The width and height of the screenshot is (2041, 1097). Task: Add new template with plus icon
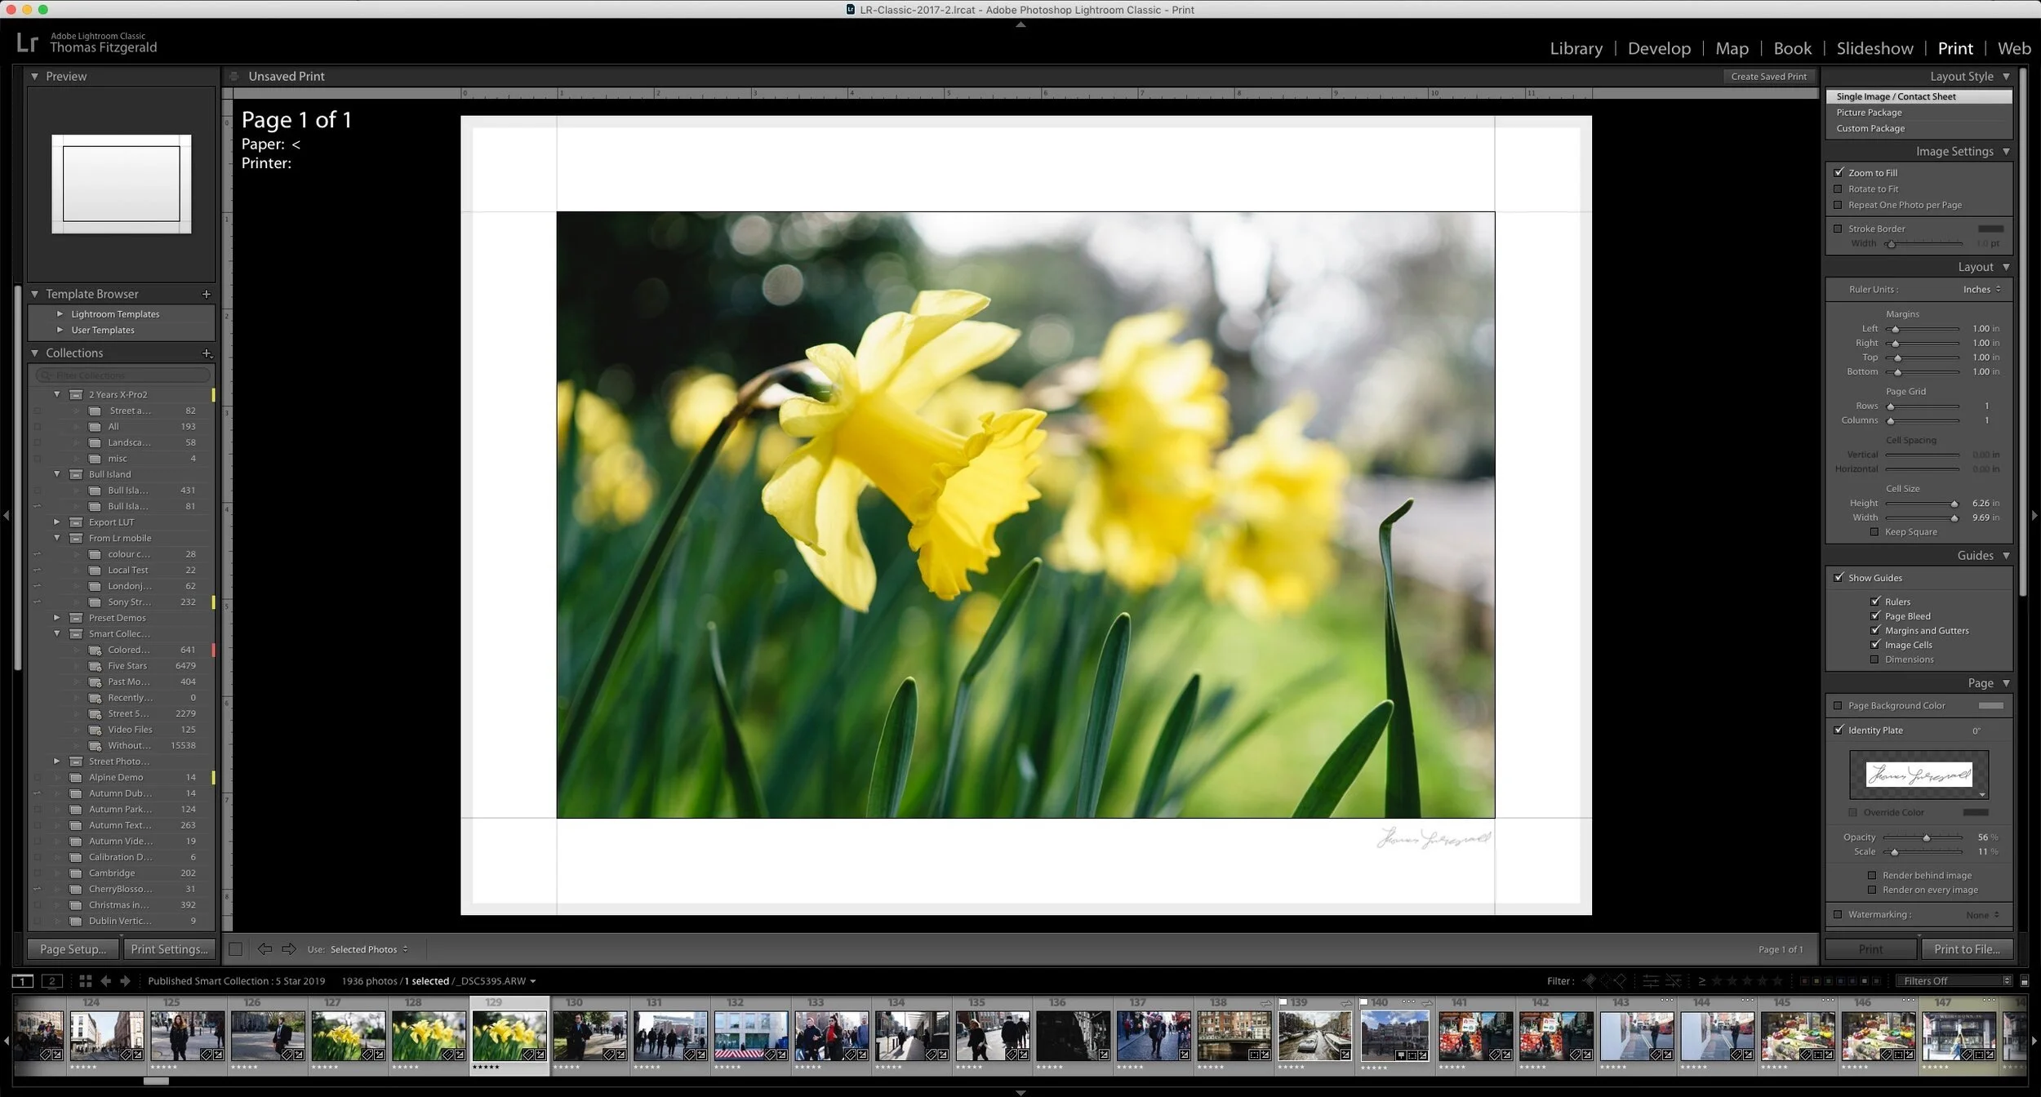coord(207,294)
